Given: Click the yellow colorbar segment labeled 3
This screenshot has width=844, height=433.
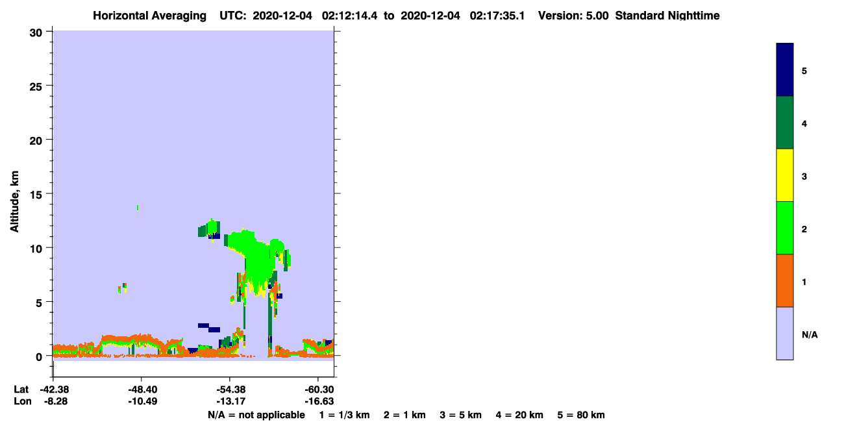Looking at the screenshot, I should (785, 175).
